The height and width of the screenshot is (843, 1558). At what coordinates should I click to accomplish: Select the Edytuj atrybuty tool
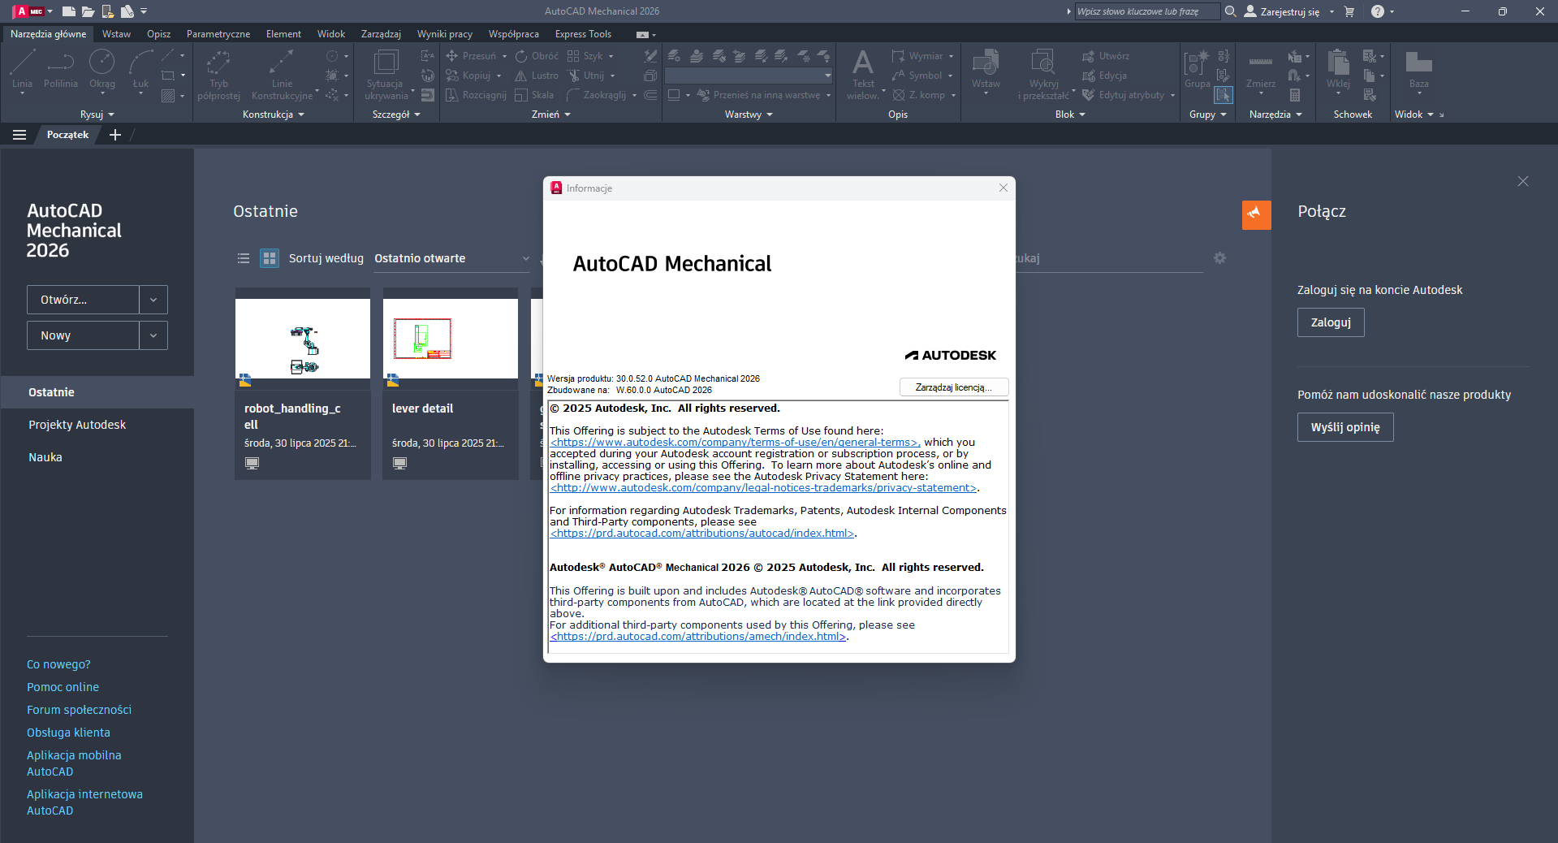1123,95
